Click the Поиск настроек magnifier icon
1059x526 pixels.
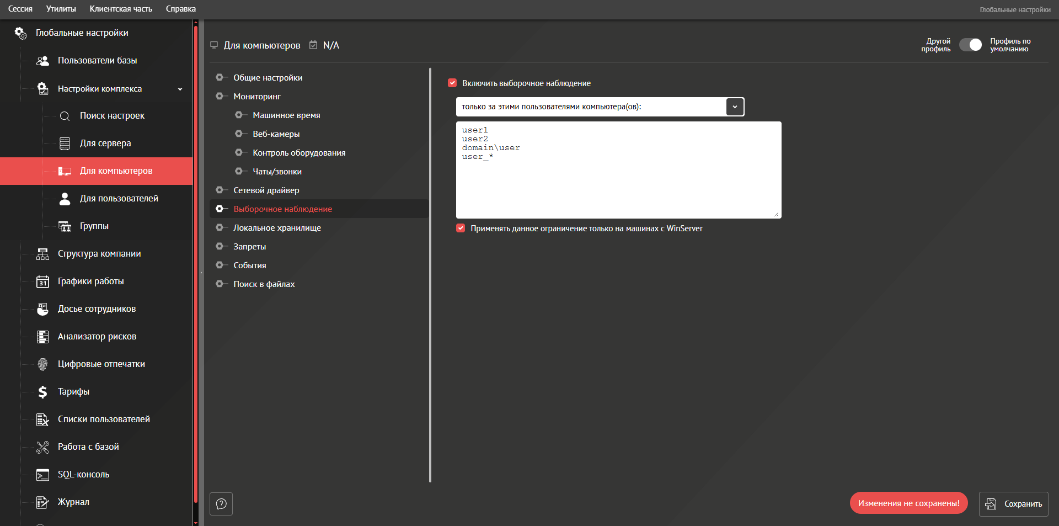(65, 116)
